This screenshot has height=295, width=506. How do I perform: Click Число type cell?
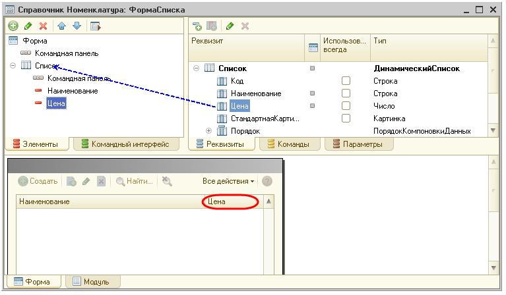pyautogui.click(x=384, y=106)
